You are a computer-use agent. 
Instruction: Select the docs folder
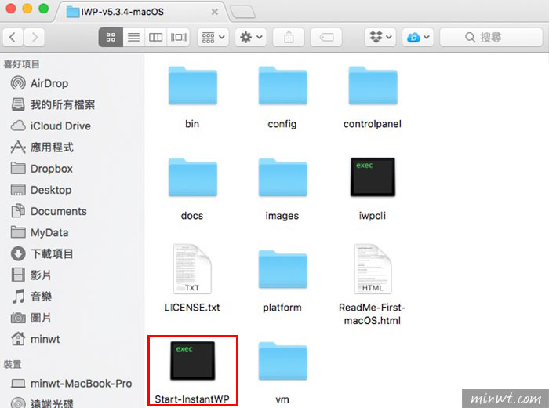click(193, 189)
